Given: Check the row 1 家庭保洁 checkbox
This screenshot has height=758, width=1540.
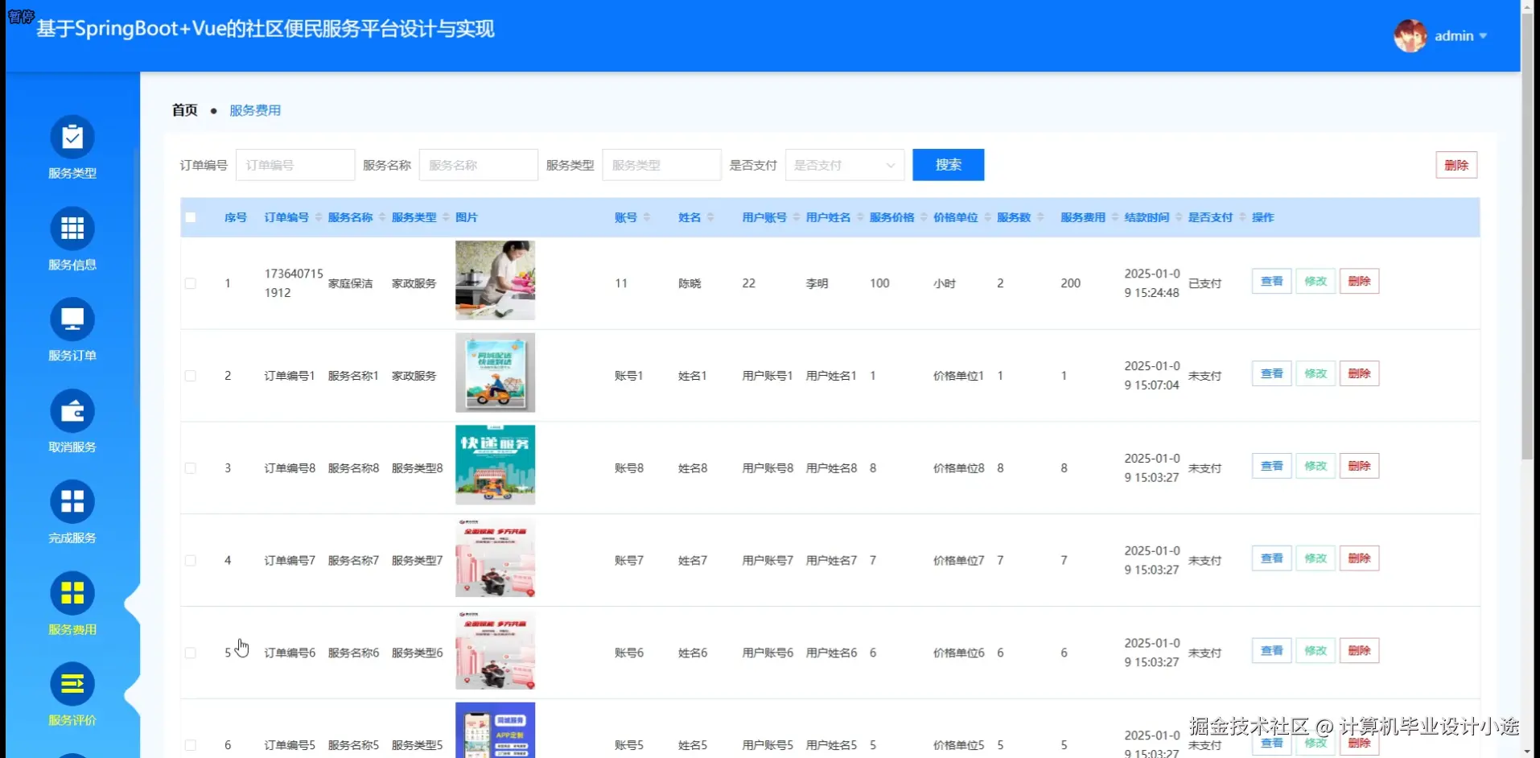Looking at the screenshot, I should 191,283.
